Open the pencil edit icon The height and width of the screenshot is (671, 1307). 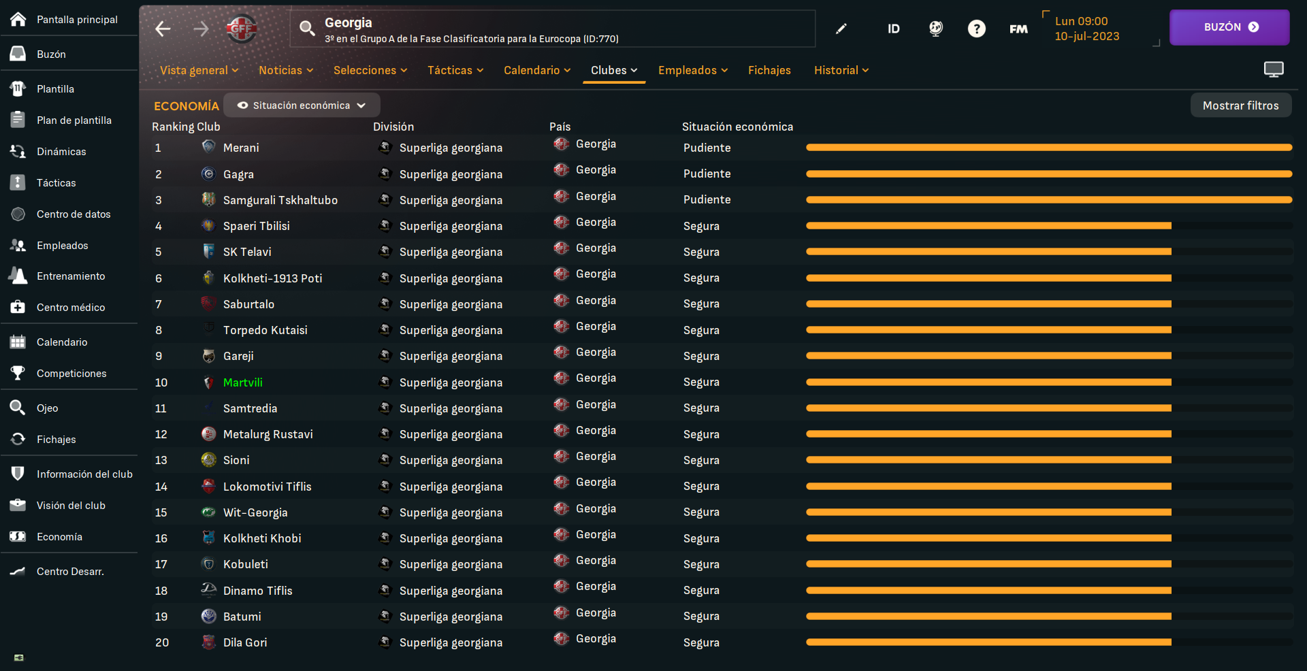(x=841, y=29)
